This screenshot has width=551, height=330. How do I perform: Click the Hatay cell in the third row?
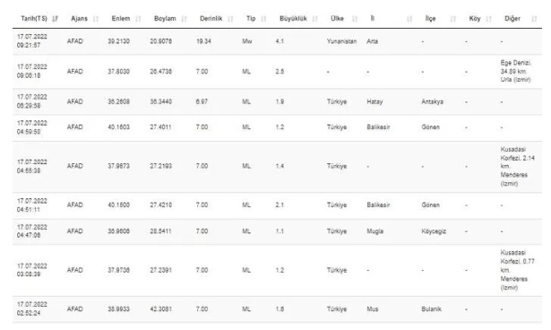pos(375,101)
